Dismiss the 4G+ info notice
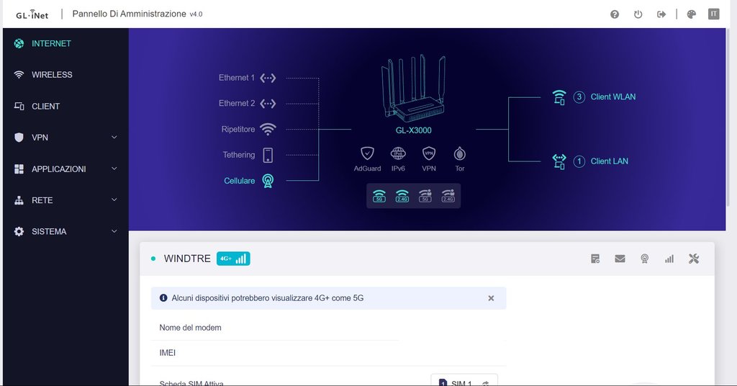737x386 pixels. point(491,298)
